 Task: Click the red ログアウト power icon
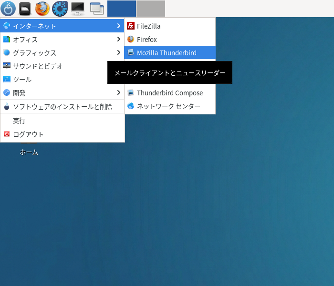pyautogui.click(x=7, y=134)
